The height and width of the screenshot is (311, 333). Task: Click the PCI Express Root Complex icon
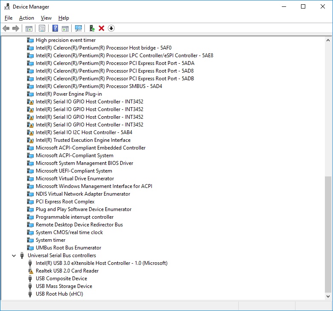click(30, 202)
